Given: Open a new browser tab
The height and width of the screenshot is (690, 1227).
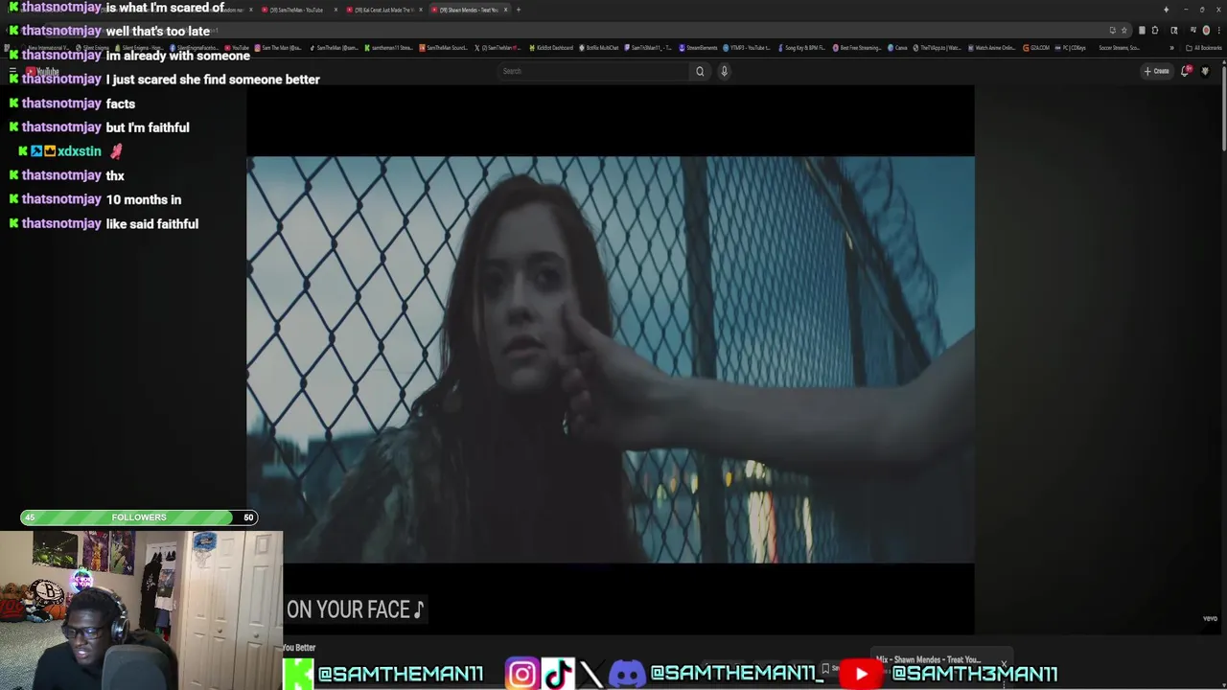Looking at the screenshot, I should (x=518, y=10).
